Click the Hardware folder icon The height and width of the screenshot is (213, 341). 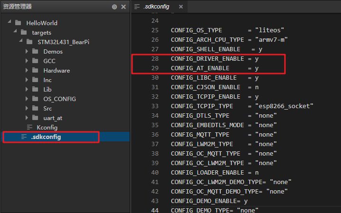coord(35,70)
